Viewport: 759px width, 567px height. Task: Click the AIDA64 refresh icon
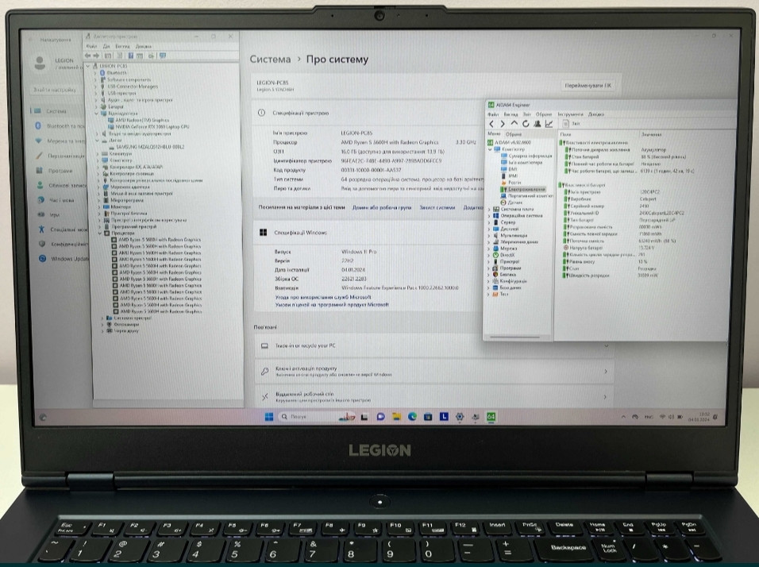pyautogui.click(x=525, y=124)
